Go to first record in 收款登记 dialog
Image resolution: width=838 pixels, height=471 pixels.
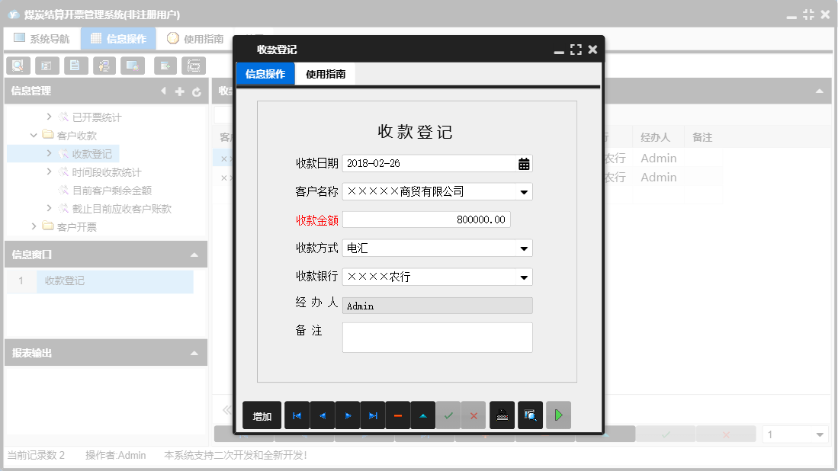pyautogui.click(x=297, y=415)
